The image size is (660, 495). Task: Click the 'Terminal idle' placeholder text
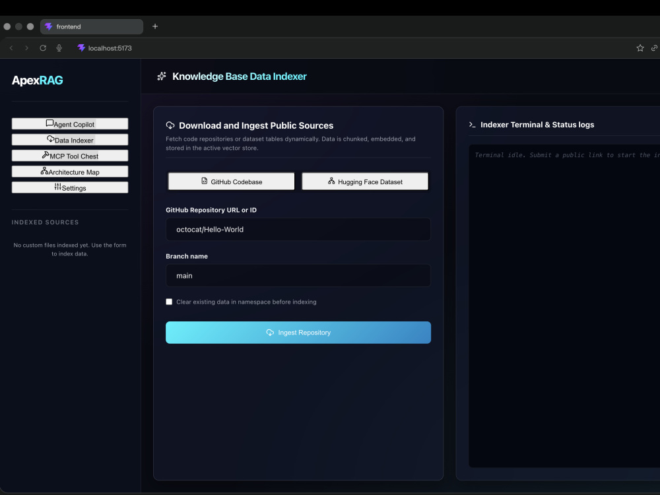click(x=568, y=155)
